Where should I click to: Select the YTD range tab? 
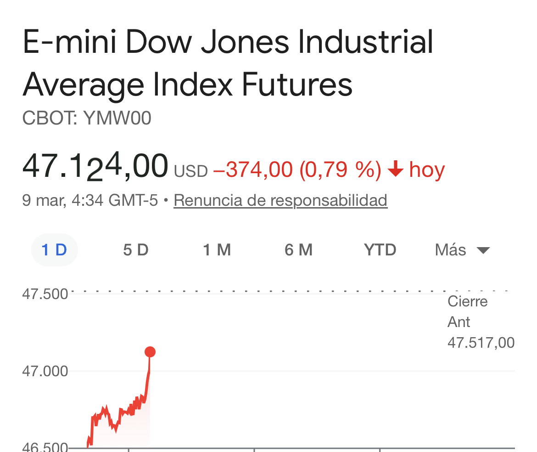[x=380, y=250]
